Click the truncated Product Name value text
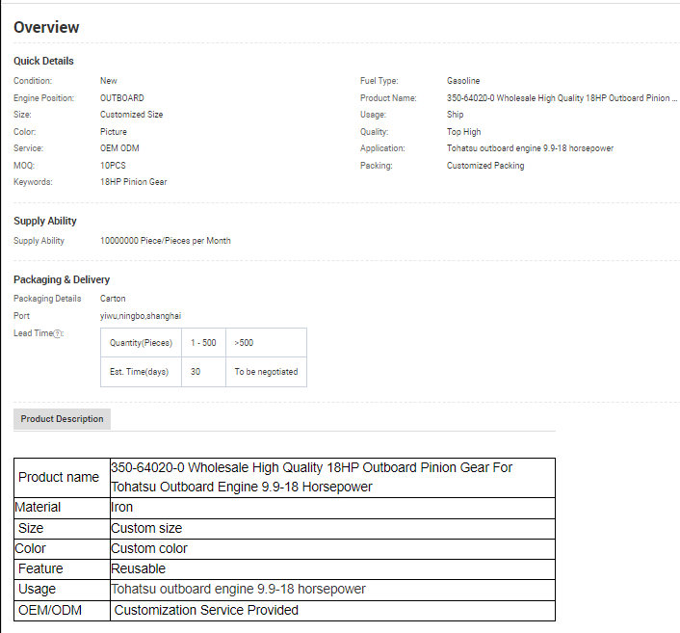This screenshot has height=633, width=680. pyautogui.click(x=562, y=98)
